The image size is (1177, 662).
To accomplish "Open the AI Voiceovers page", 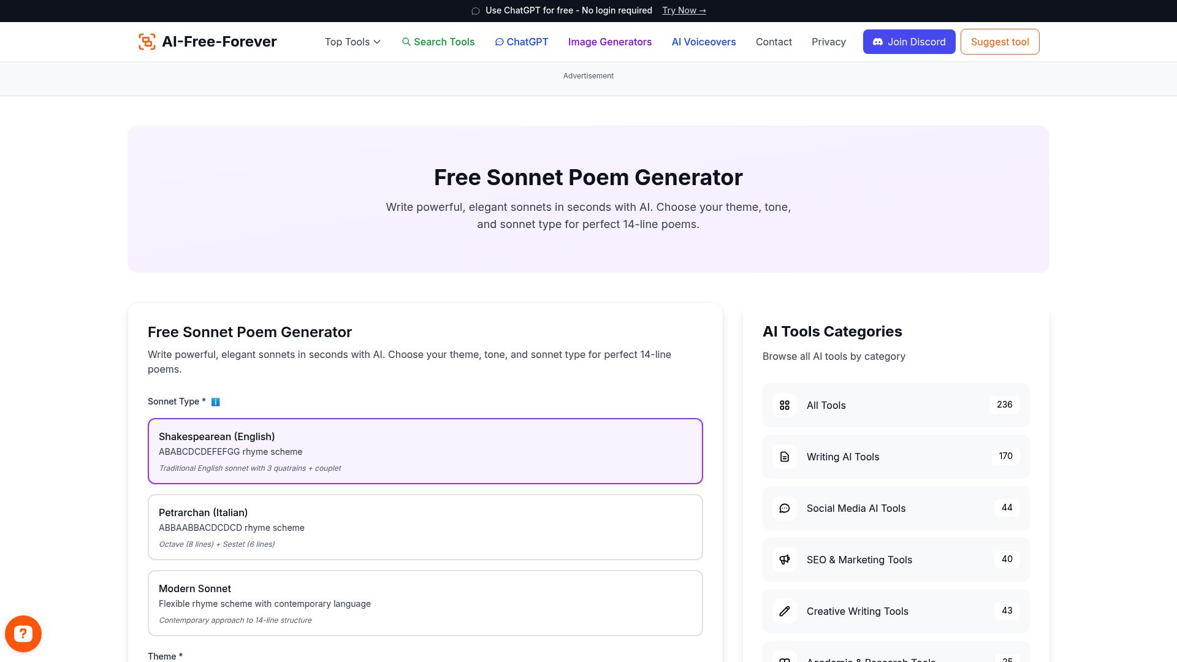I will click(703, 42).
